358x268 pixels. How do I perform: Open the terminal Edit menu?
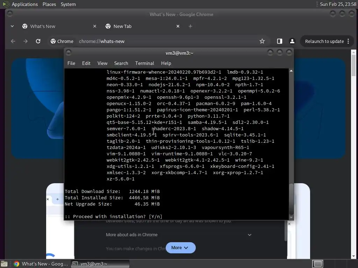86,64
